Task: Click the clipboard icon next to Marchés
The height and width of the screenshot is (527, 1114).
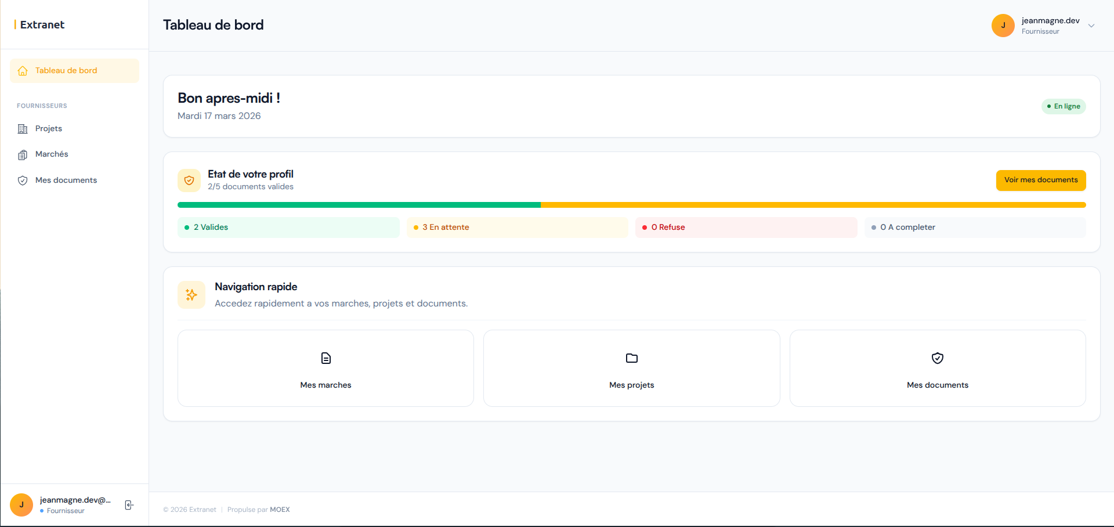Action: point(23,155)
